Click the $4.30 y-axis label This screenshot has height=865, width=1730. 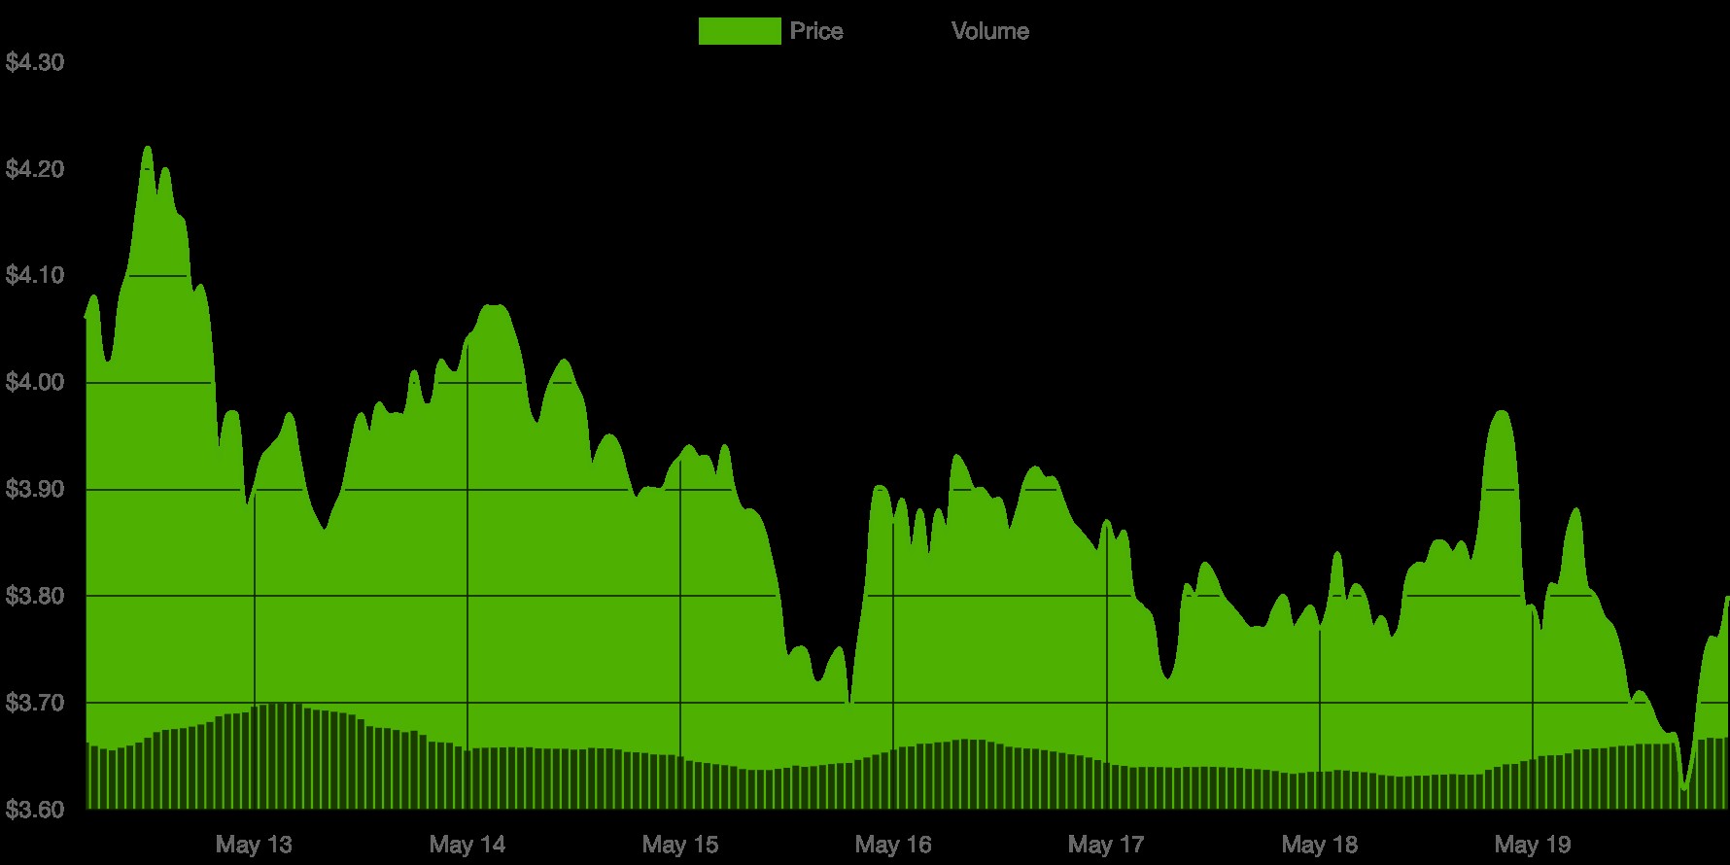coord(35,63)
